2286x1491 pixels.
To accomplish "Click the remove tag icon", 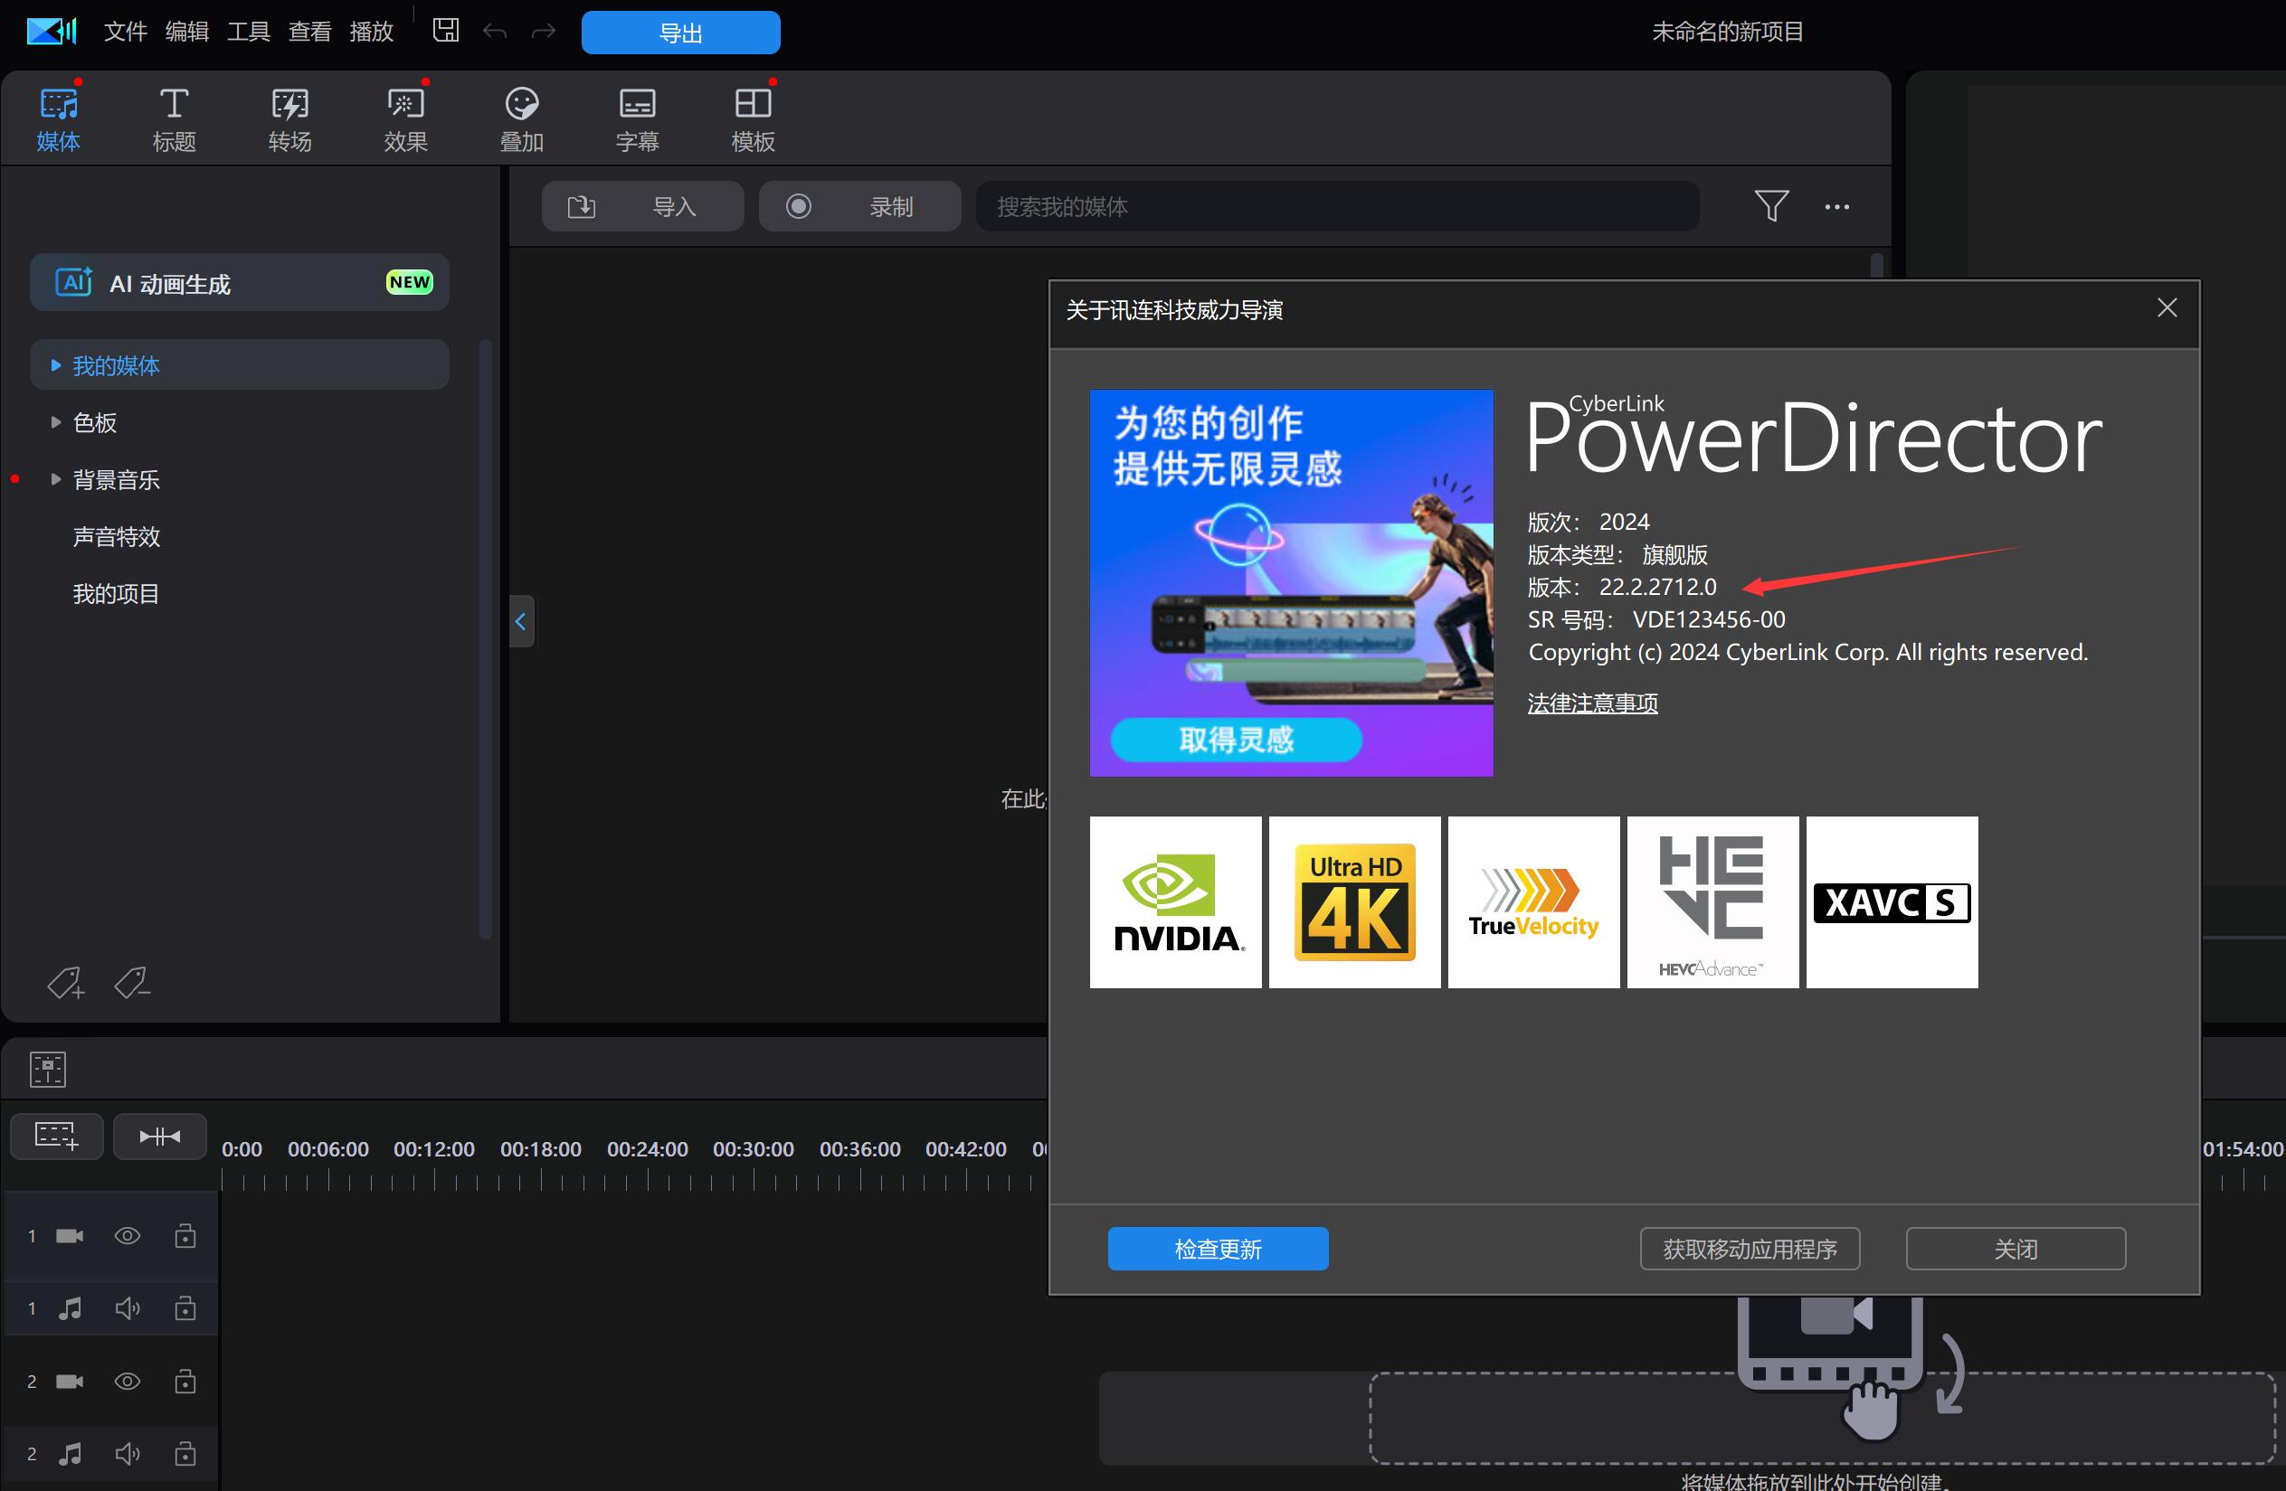I will pyautogui.click(x=131, y=982).
